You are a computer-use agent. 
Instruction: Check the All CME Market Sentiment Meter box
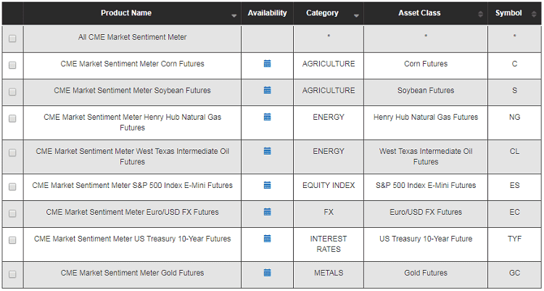pyautogui.click(x=12, y=38)
